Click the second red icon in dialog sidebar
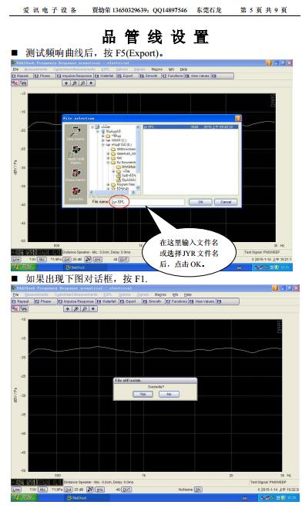Image resolution: width=302 pixels, height=508 pixels. (x=75, y=150)
